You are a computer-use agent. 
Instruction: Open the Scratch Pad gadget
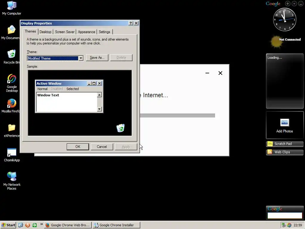pyautogui.click(x=284, y=144)
